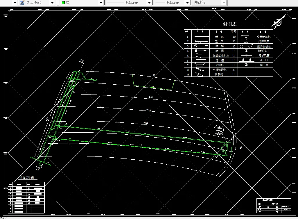The height and width of the screenshot is (219, 298).
Task: Select the circled equipment symbol near right boundary
Action: [x=219, y=130]
